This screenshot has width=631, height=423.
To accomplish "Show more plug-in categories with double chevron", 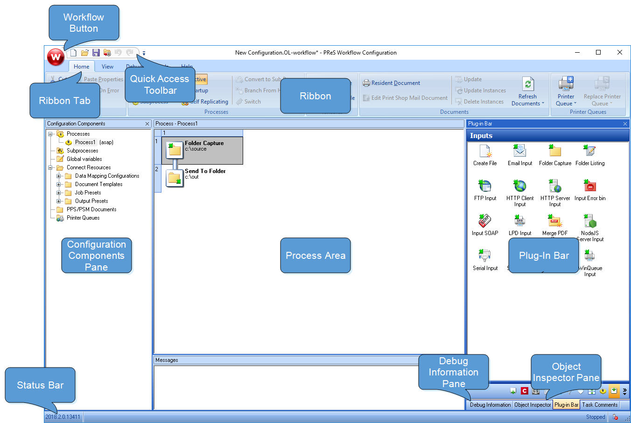I will coord(624,391).
